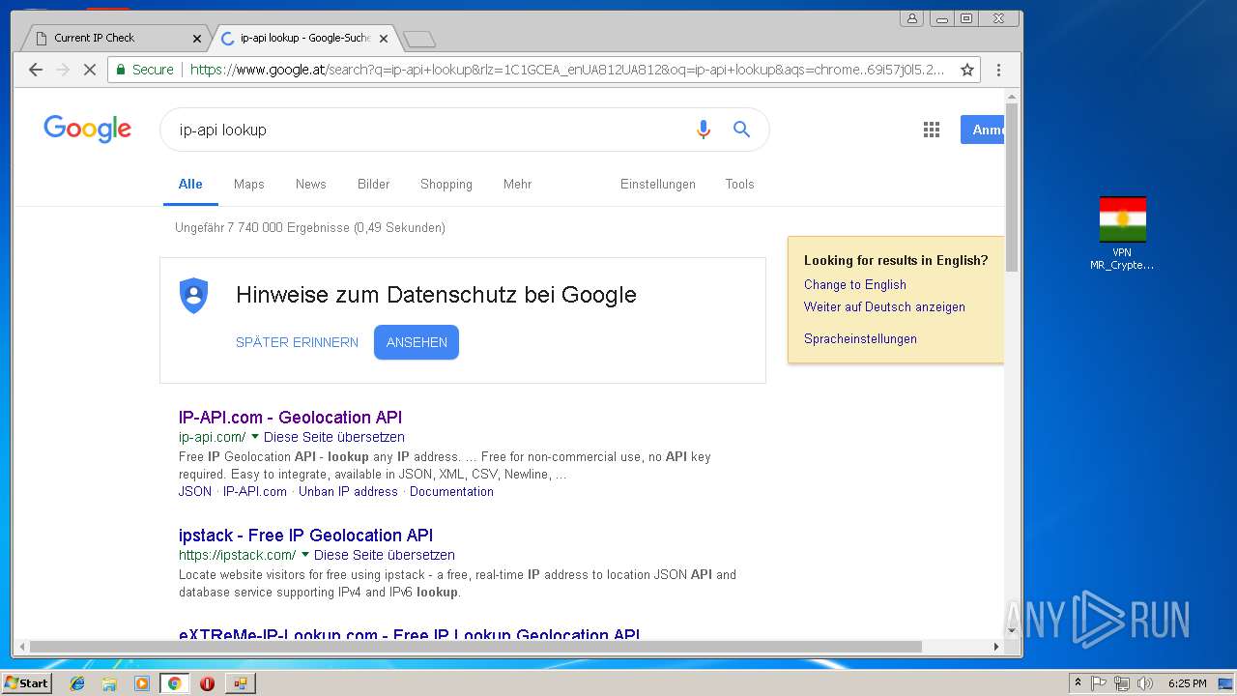Click the forward navigation arrow
Viewport: 1237px width, 696px height.
(x=63, y=70)
